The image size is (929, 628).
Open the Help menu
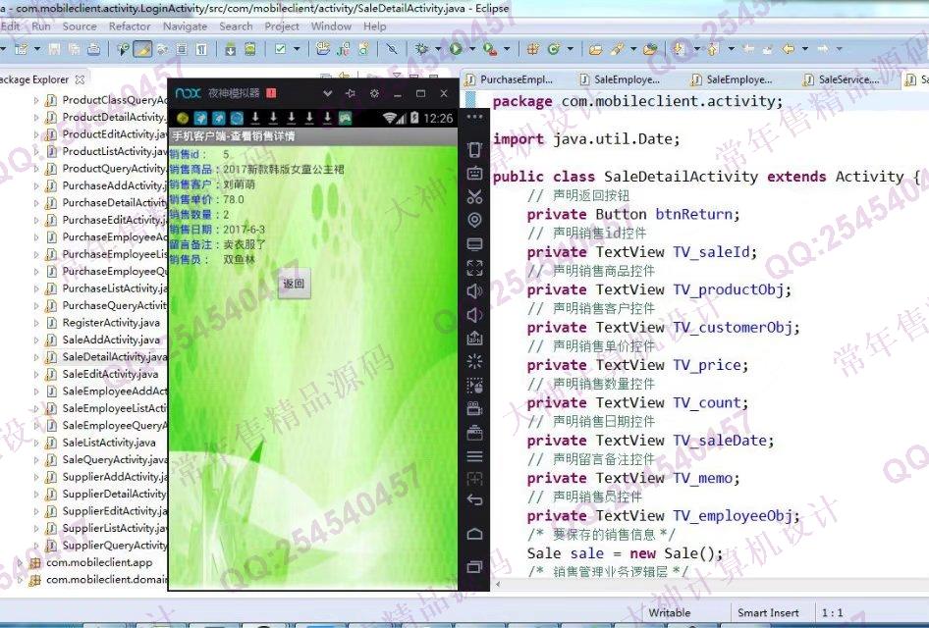pyautogui.click(x=374, y=26)
